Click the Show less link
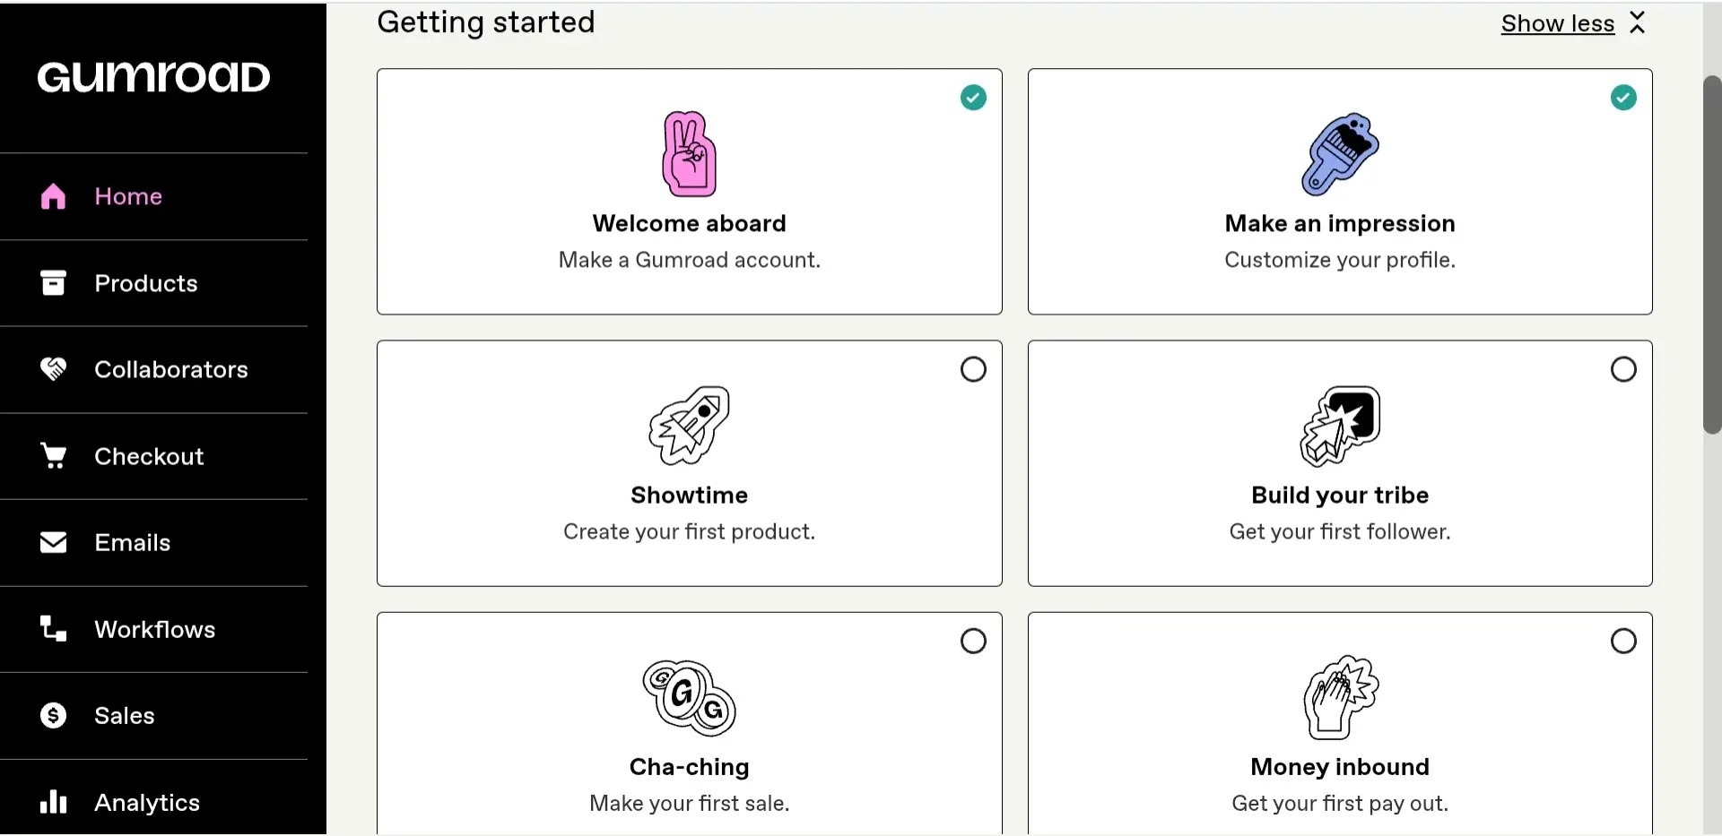 pos(1558,23)
